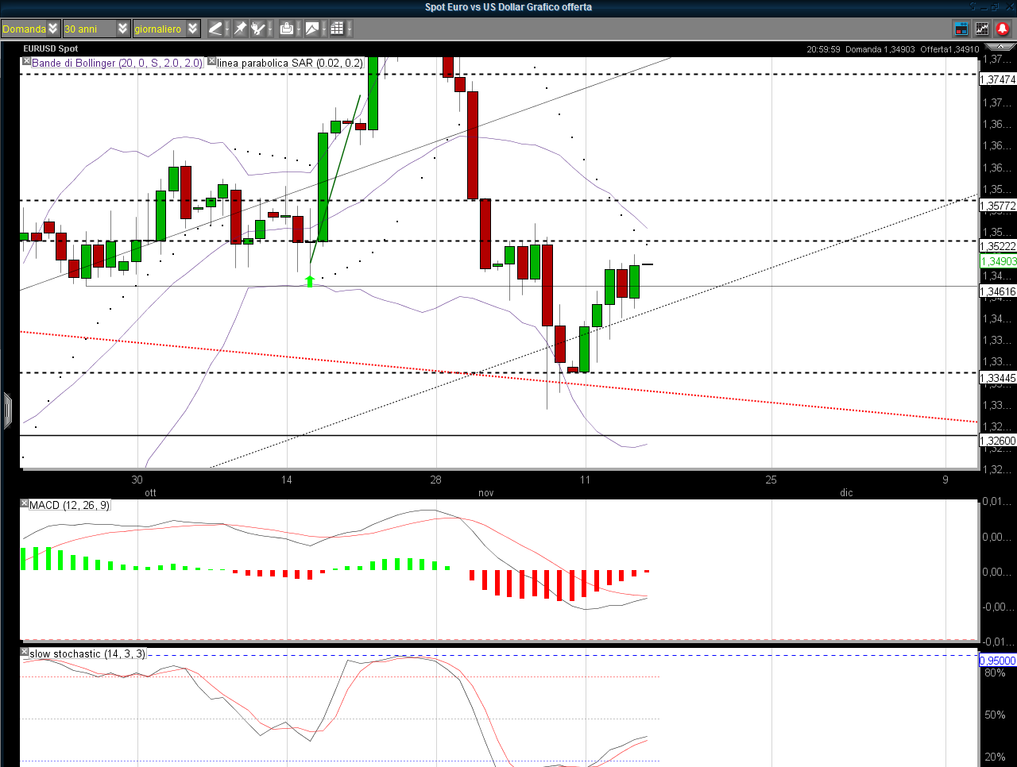Click the data table grid icon
Screen dimensions: 1017x767
(x=337, y=29)
